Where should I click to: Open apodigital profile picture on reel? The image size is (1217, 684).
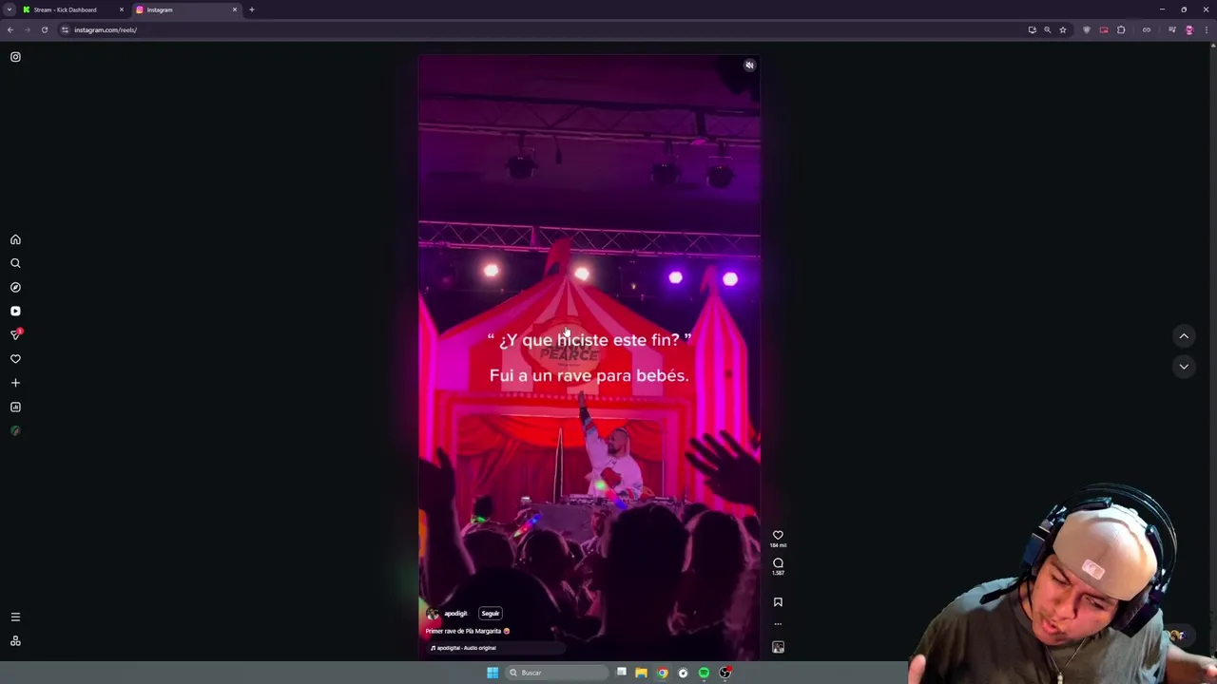(x=433, y=615)
